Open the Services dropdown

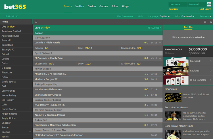coord(205,16)
